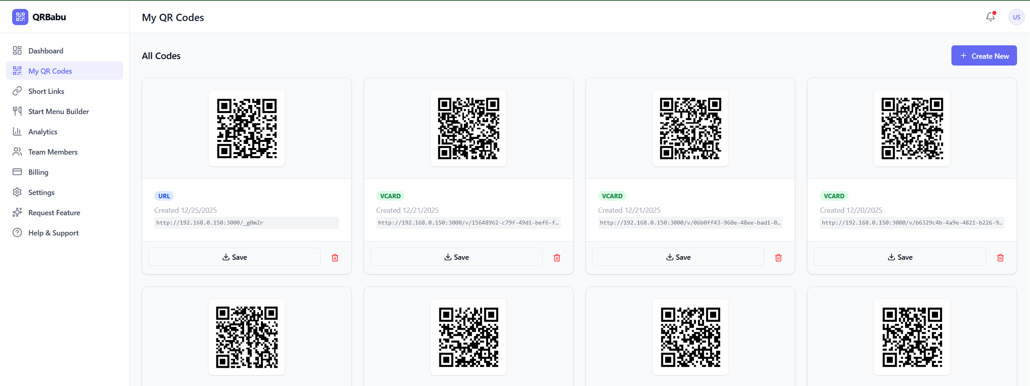Open Request Feature page
The height and width of the screenshot is (386, 1030).
point(64,212)
